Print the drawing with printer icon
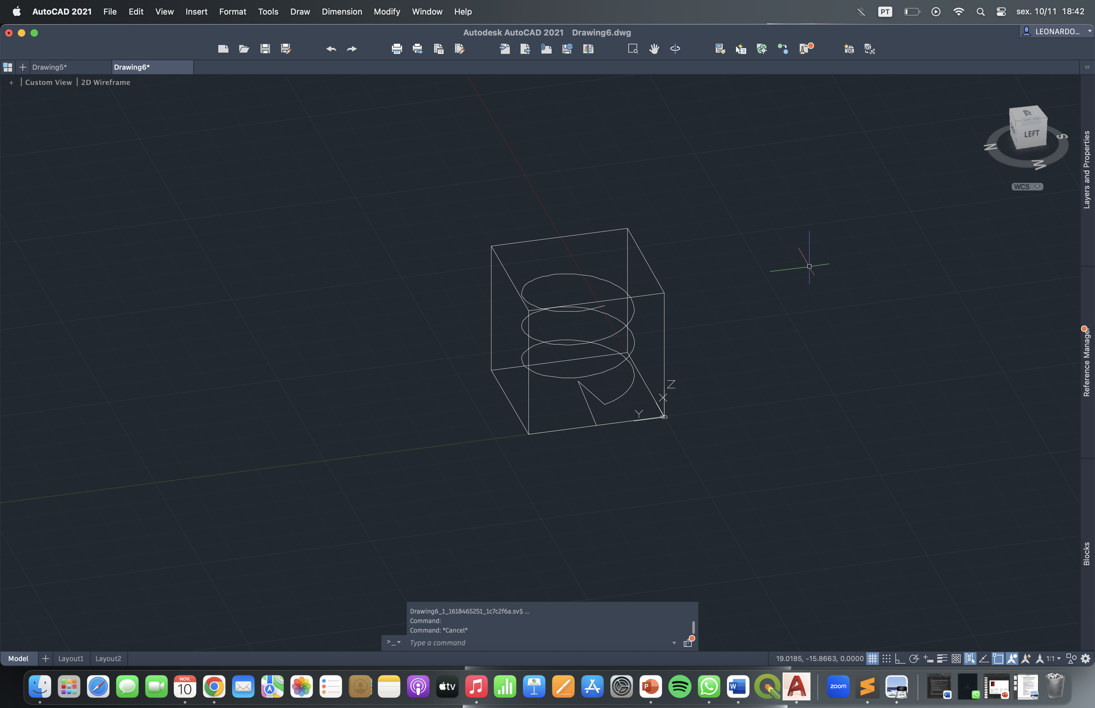Viewport: 1095px width, 708px height. click(x=397, y=49)
